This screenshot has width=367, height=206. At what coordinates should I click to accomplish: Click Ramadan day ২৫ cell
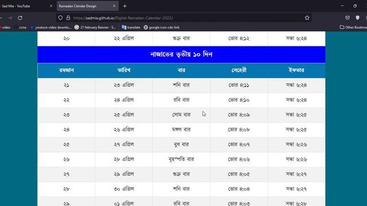click(x=67, y=144)
